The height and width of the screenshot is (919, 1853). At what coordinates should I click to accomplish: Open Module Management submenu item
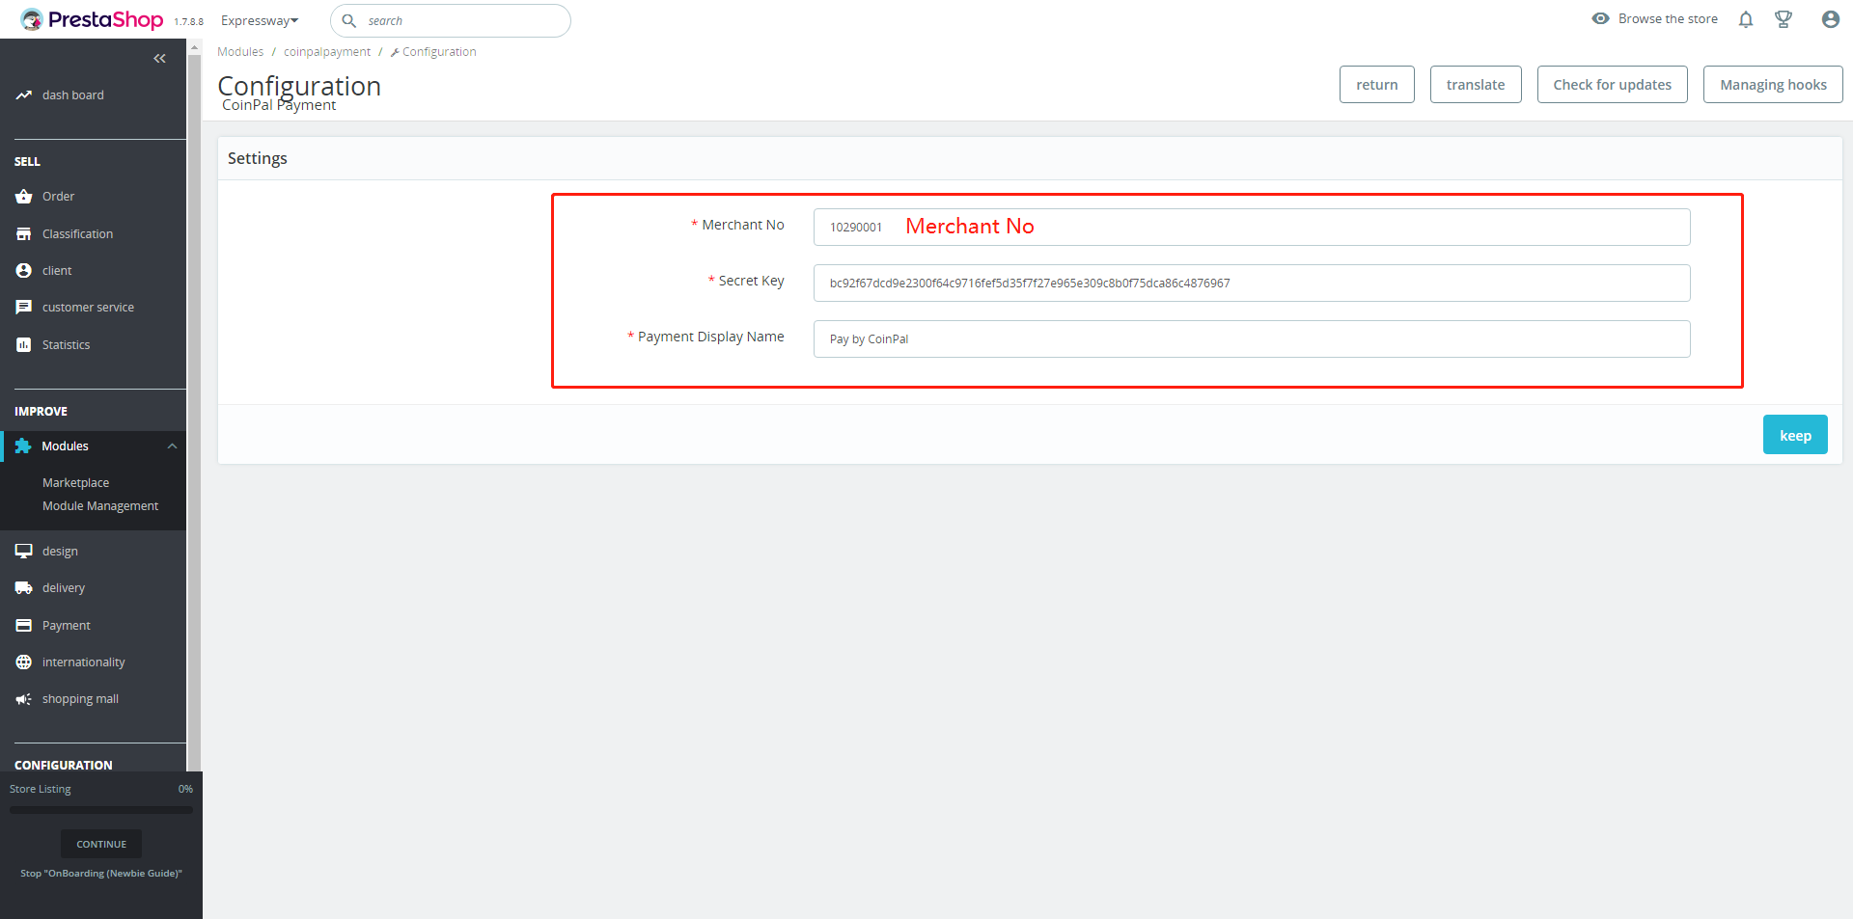click(x=100, y=506)
